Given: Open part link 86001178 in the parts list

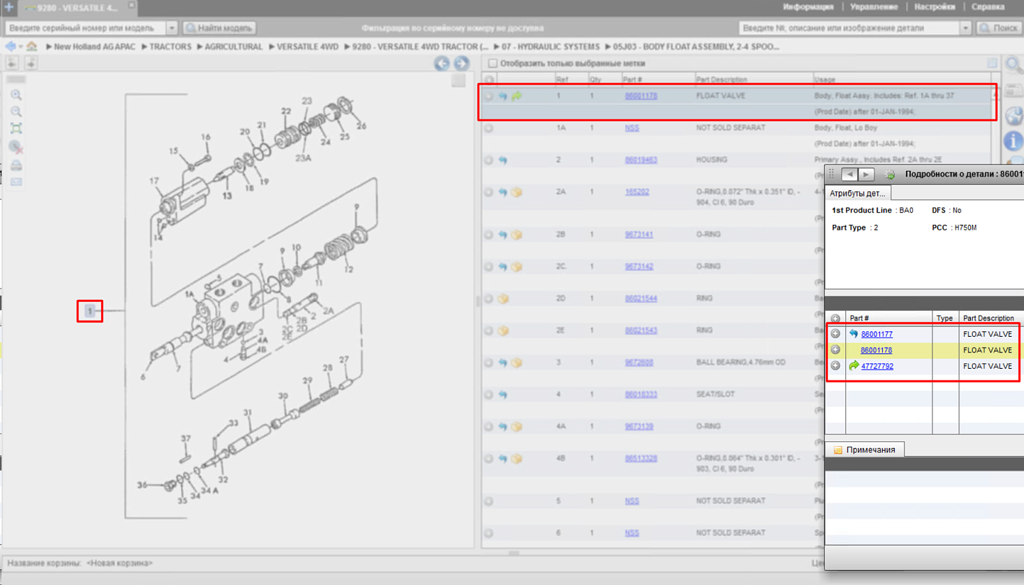Looking at the screenshot, I should click(x=641, y=96).
